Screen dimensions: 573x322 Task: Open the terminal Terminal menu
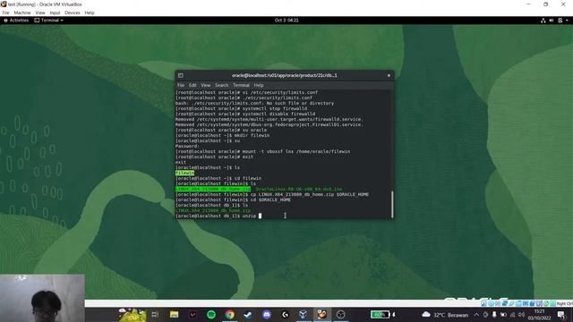click(x=241, y=85)
